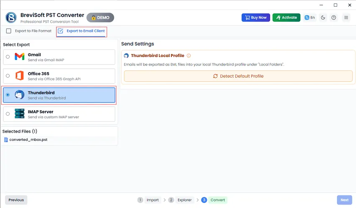356x208 pixels.
Task: Switch to the Export to Email Client tab
Action: pos(82,31)
